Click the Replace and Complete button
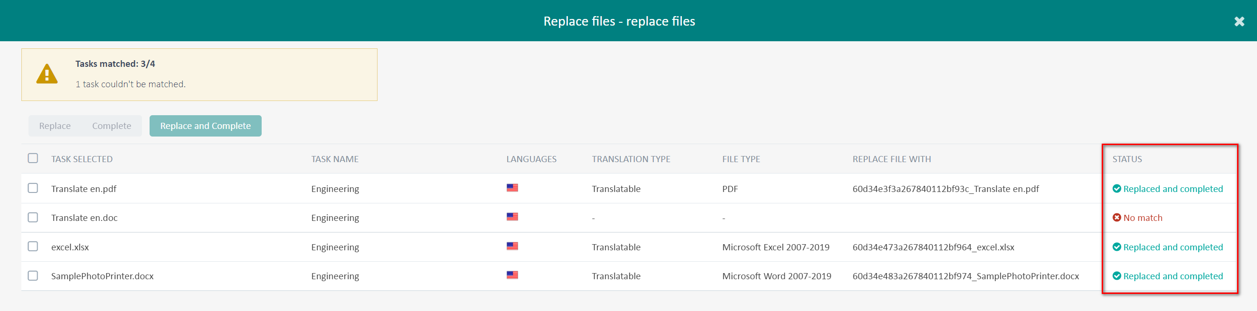Screen dimensions: 1257x311 point(206,126)
